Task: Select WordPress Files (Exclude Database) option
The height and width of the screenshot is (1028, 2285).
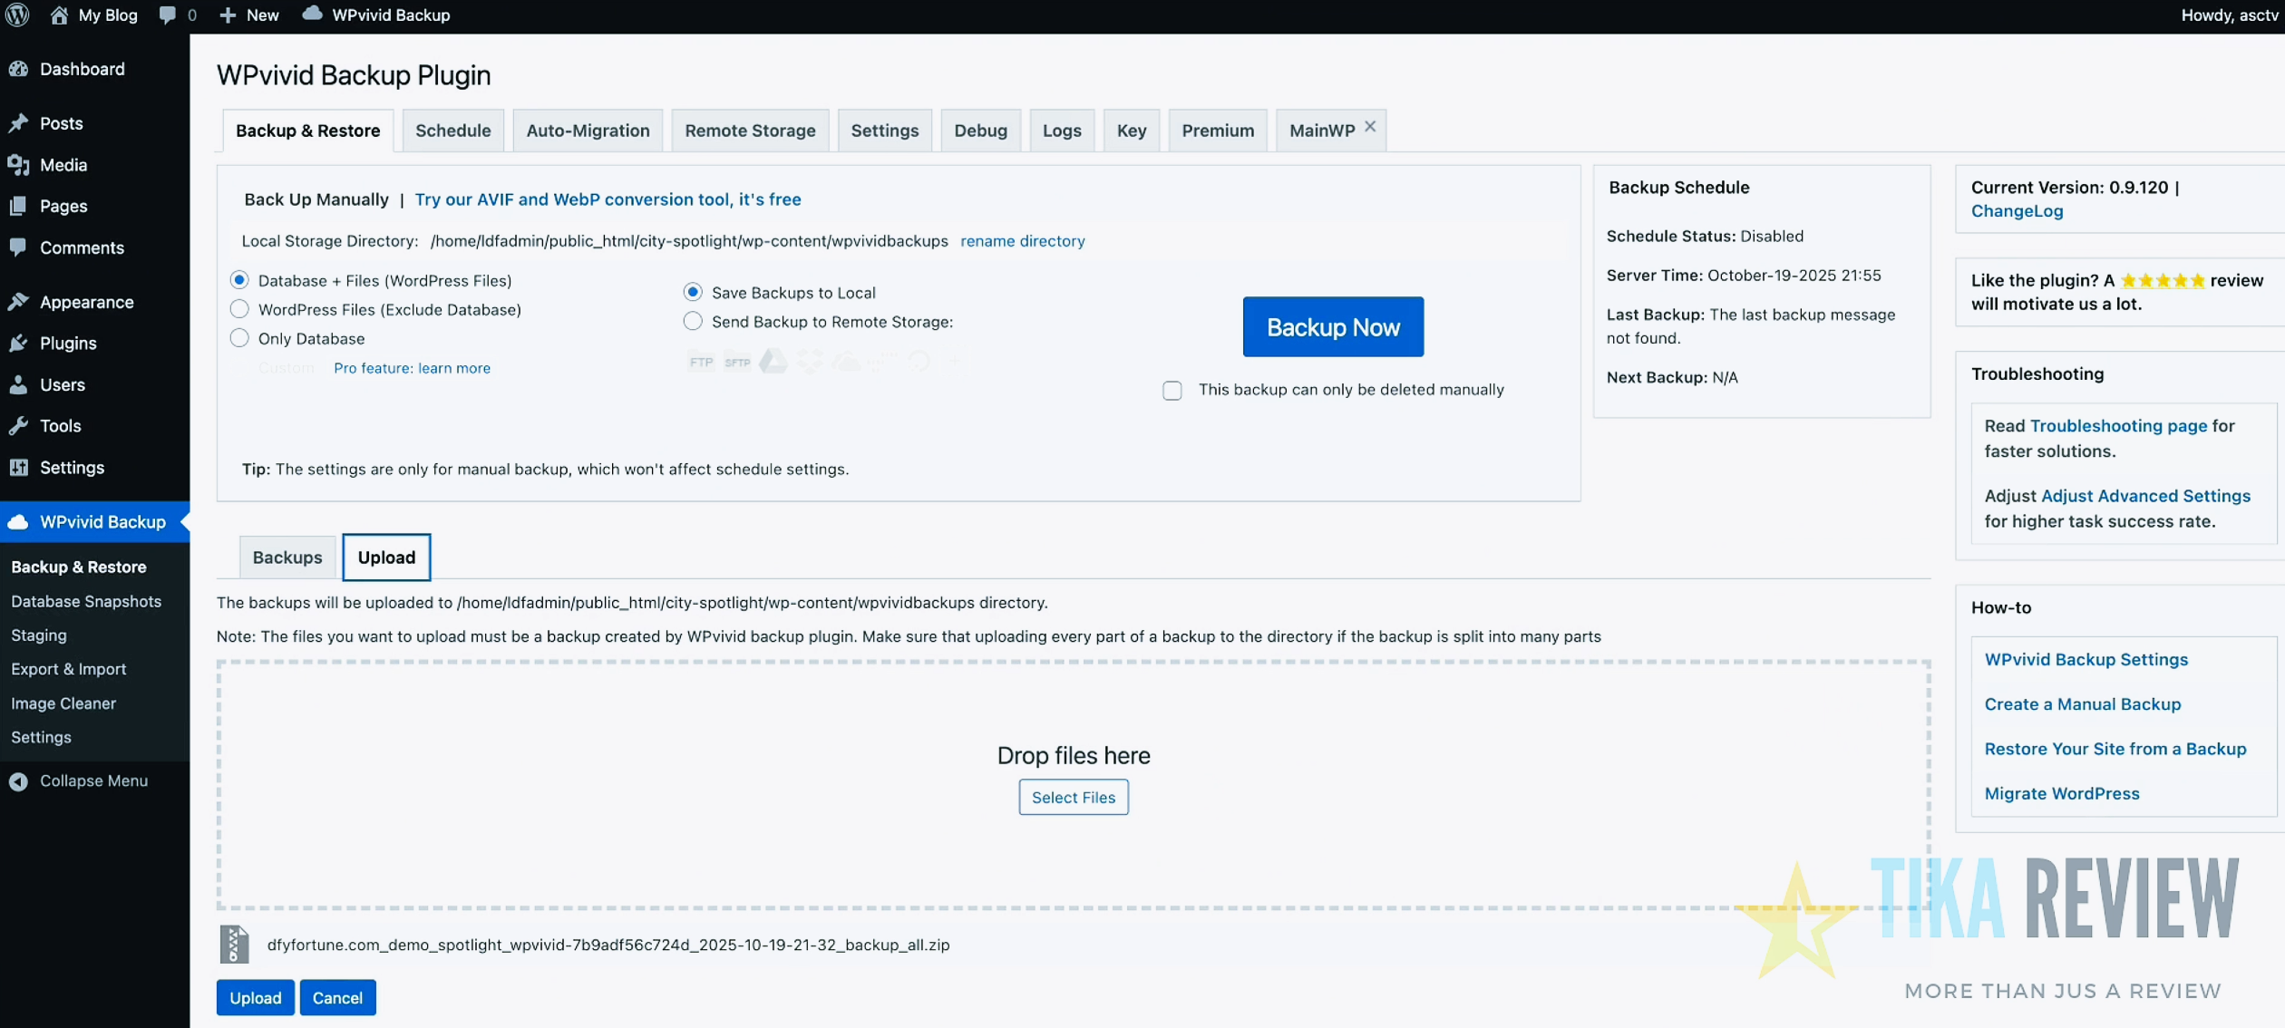Action: [239, 309]
